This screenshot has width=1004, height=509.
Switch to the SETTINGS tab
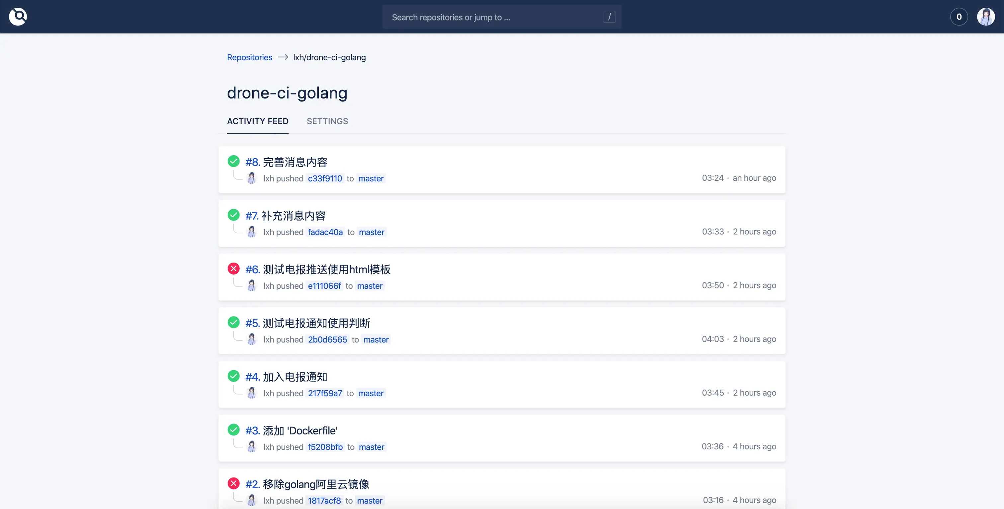point(327,121)
